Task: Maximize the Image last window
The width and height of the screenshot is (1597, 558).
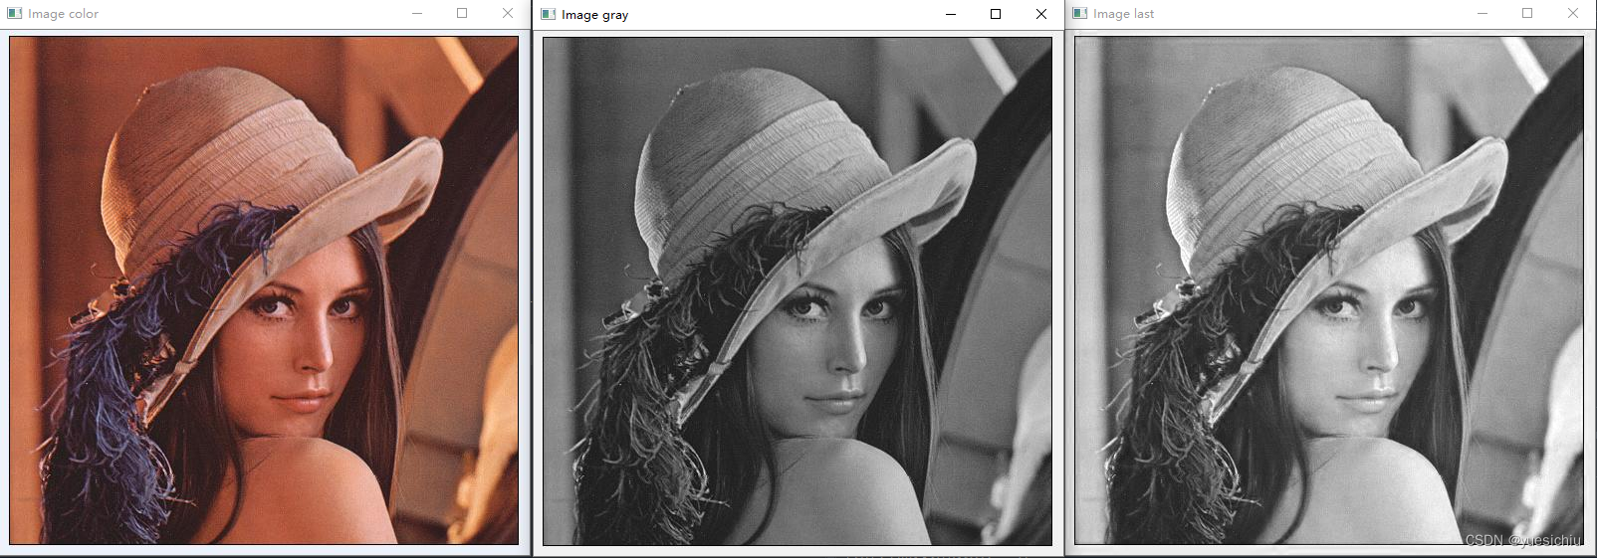Action: [x=1527, y=13]
